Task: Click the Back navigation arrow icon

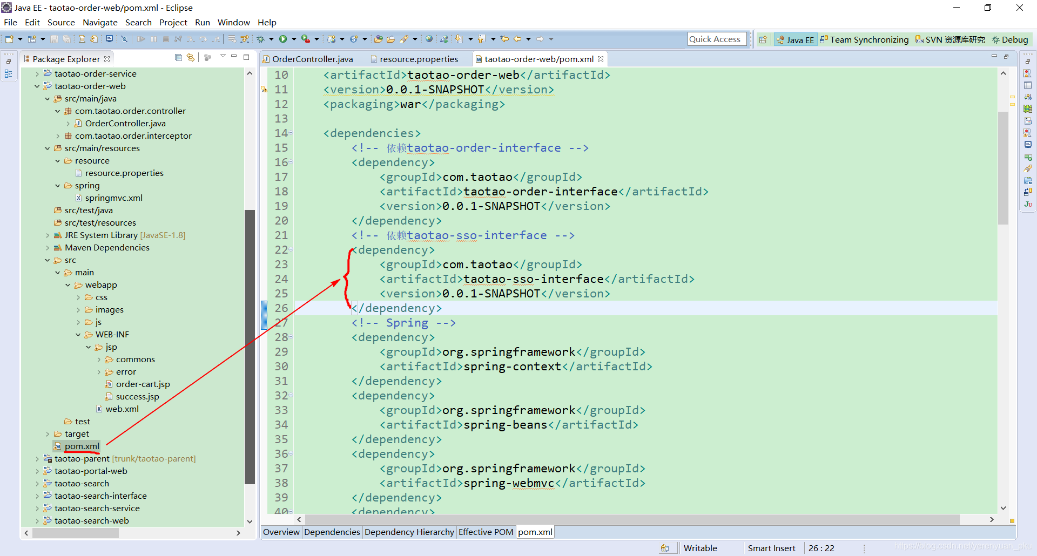Action: pos(517,39)
